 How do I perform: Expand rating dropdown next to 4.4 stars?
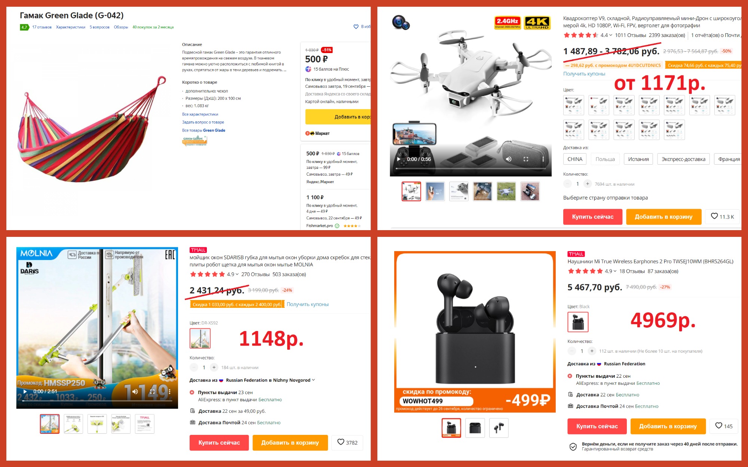[x=611, y=35]
